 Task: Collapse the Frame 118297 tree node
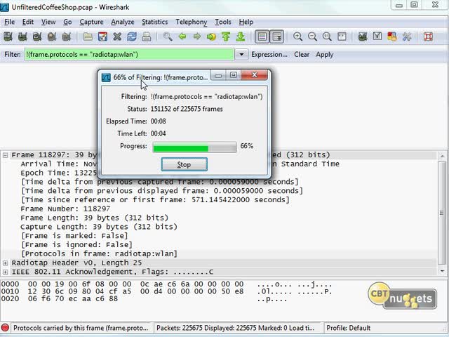click(5, 155)
